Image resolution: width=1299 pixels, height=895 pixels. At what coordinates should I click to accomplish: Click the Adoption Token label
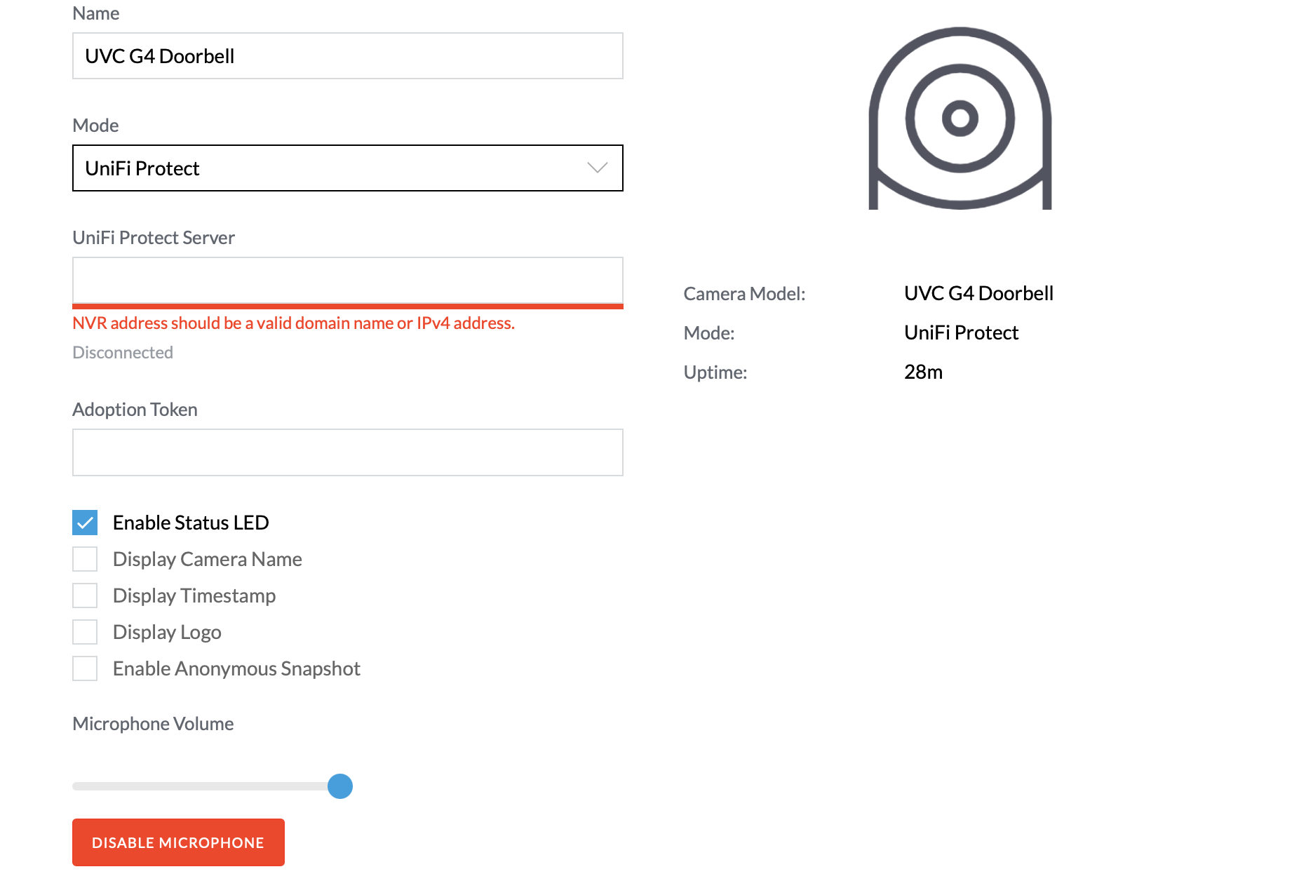(135, 410)
